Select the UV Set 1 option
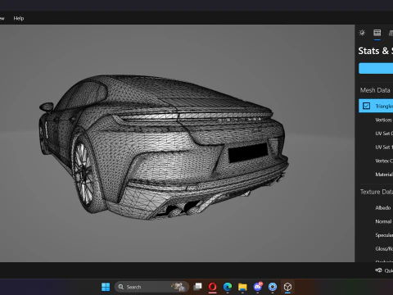This screenshot has width=393, height=295. pyautogui.click(x=384, y=147)
